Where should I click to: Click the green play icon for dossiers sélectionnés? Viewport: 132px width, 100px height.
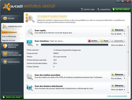[113, 85]
